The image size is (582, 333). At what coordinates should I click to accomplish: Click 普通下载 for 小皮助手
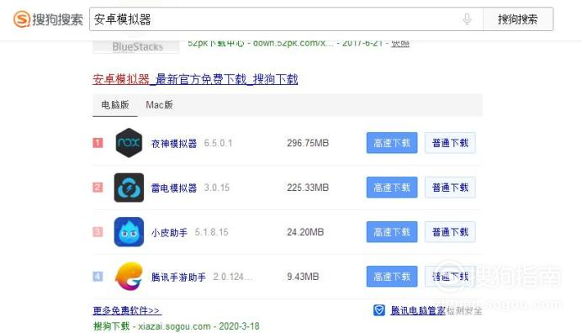(x=450, y=231)
